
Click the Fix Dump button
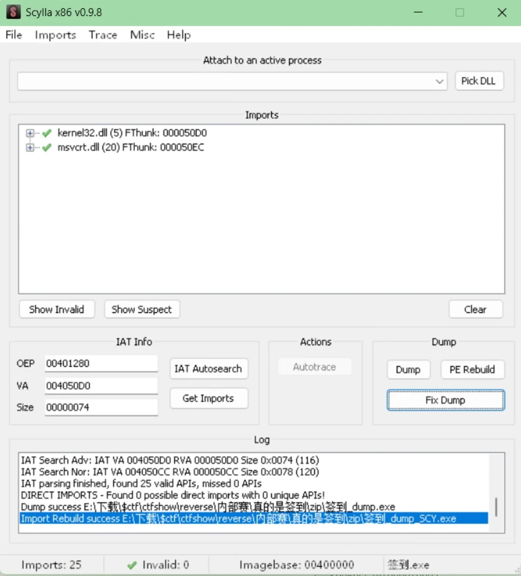446,400
